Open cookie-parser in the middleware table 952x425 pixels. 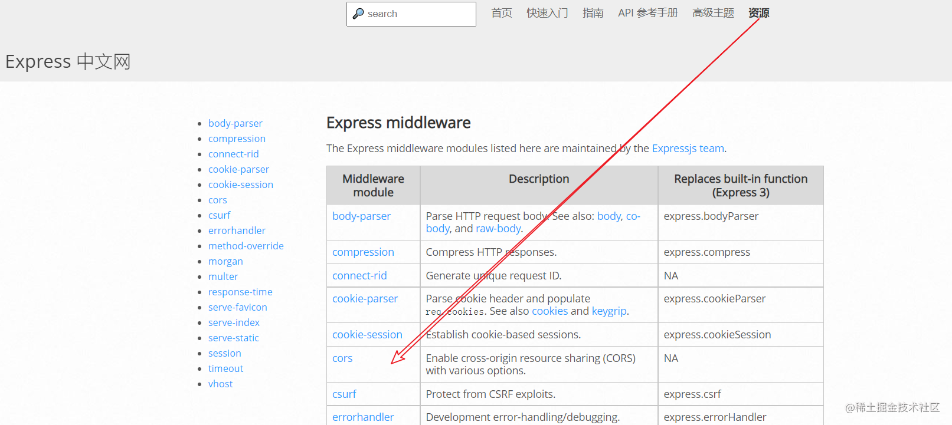tap(365, 299)
